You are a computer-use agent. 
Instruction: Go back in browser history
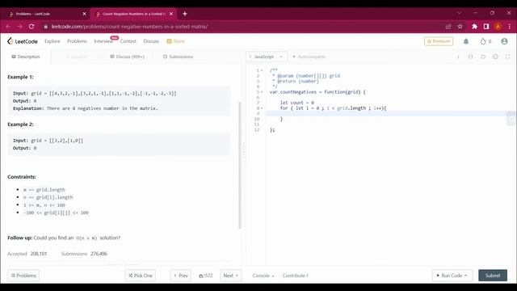click(x=9, y=27)
